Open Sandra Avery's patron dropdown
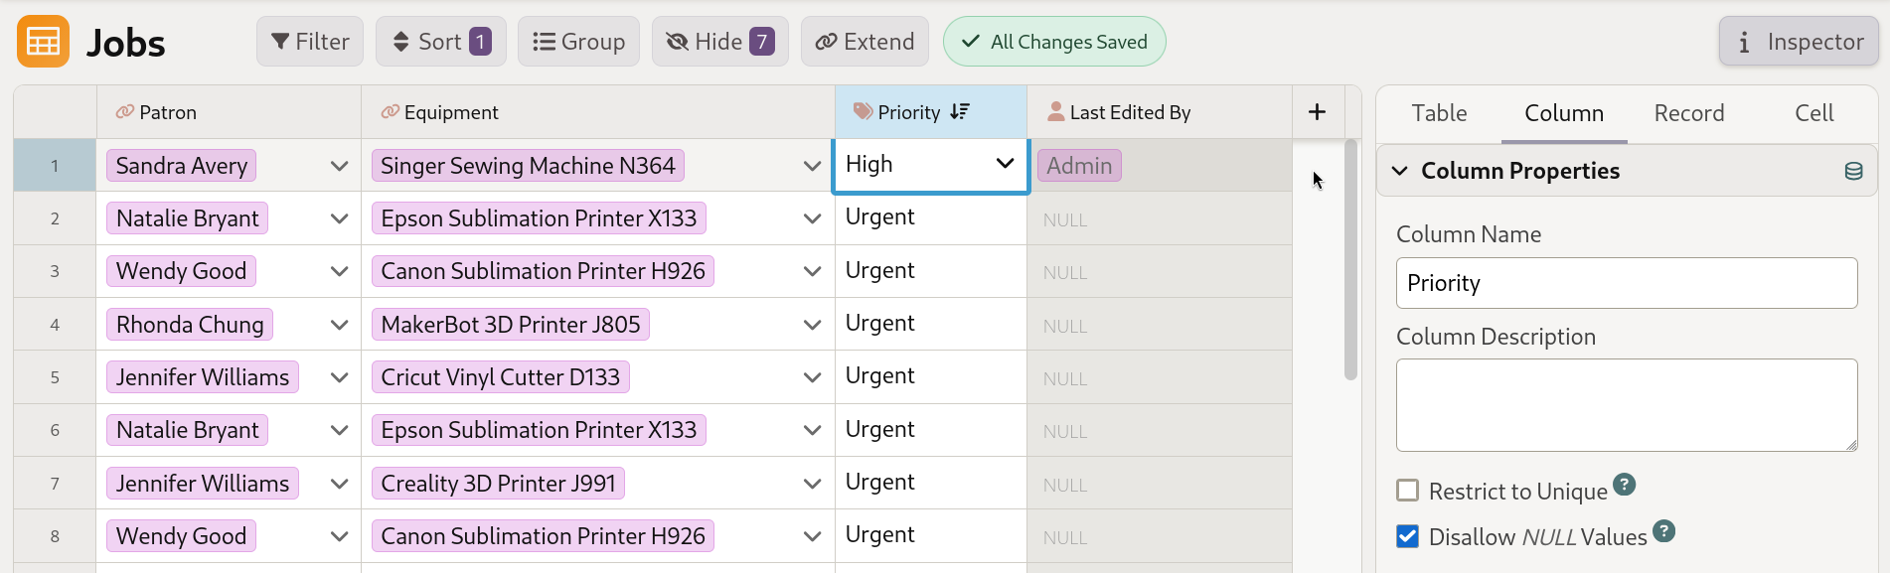The height and width of the screenshot is (573, 1890). point(339,165)
